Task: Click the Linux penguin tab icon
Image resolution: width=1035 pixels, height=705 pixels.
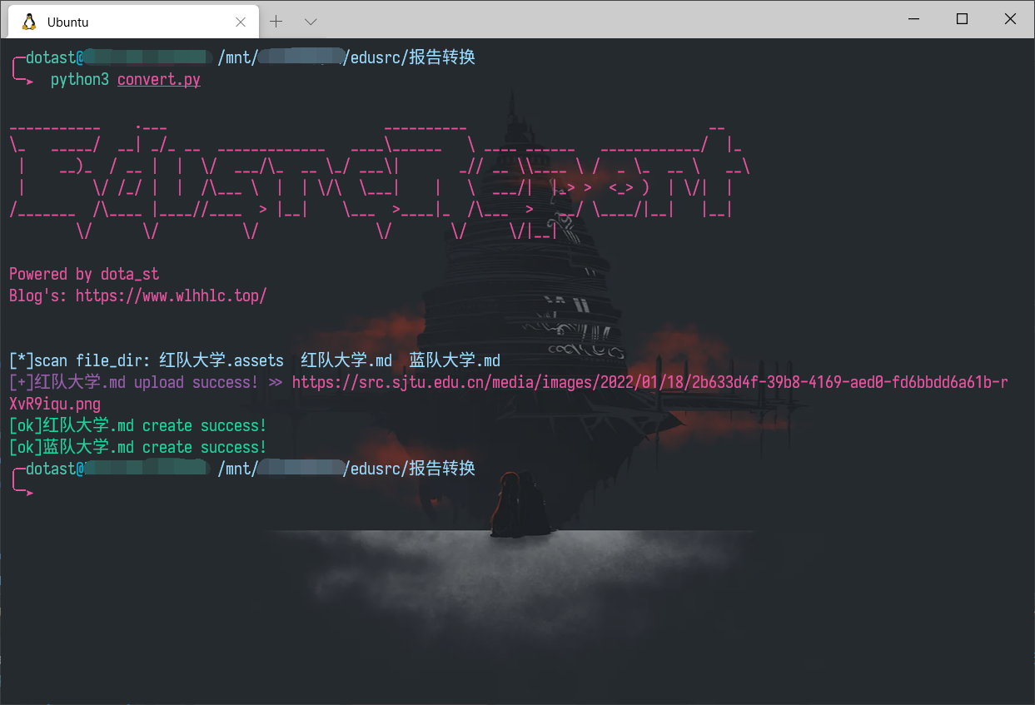Action: (x=29, y=22)
